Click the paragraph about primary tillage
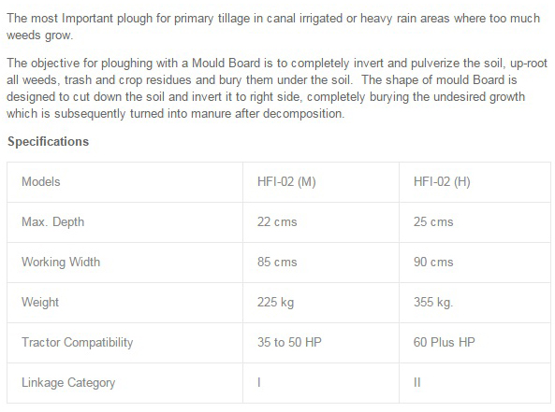This screenshot has width=555, height=412. 273,27
